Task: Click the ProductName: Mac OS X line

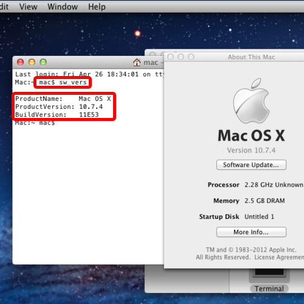Action: pos(63,98)
